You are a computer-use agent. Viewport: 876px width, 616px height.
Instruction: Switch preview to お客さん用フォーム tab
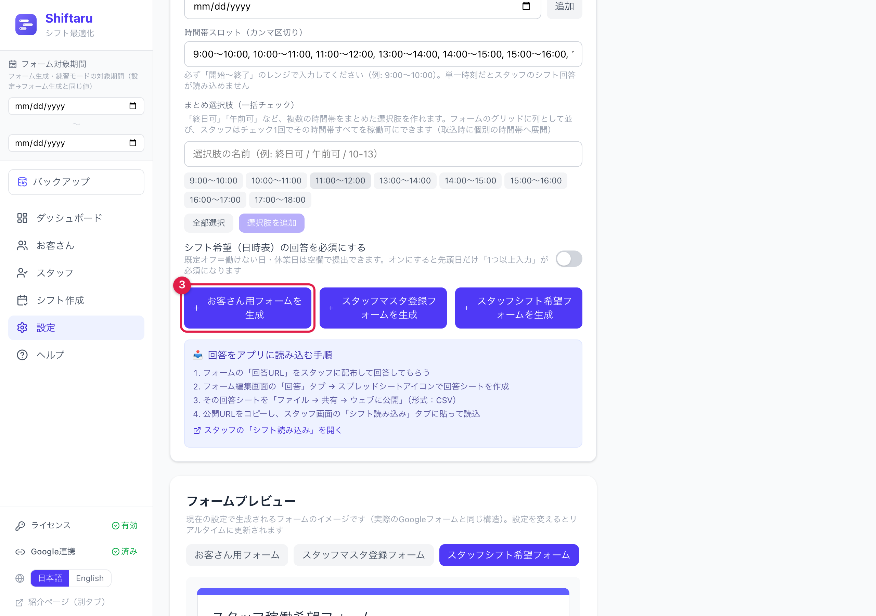[237, 555]
